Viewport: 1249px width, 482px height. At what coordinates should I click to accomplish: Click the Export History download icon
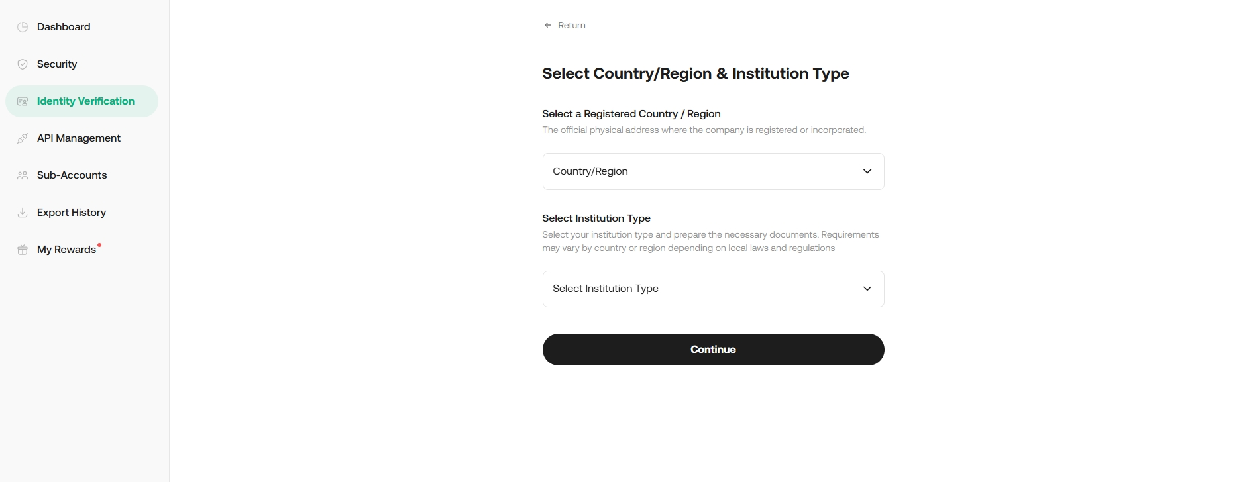point(23,213)
